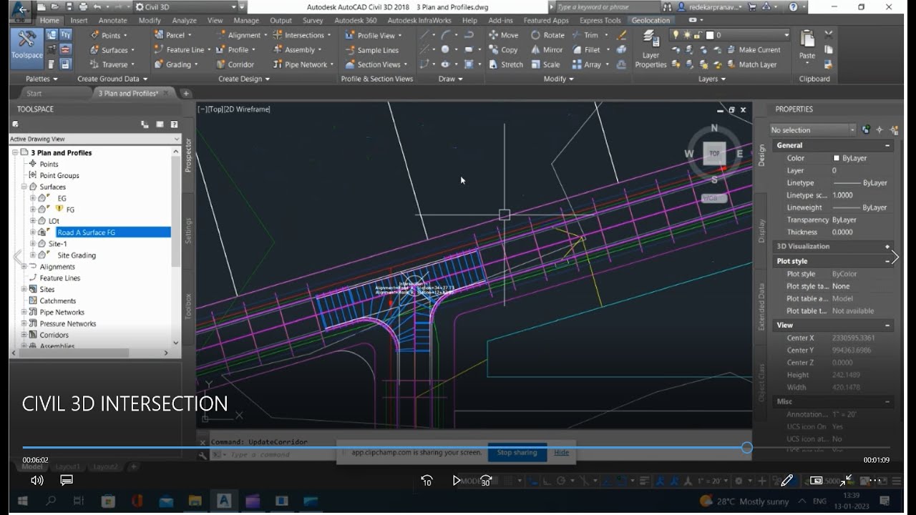Open the Annotate ribbon tab
Image resolution: width=916 pixels, height=515 pixels.
pos(113,21)
